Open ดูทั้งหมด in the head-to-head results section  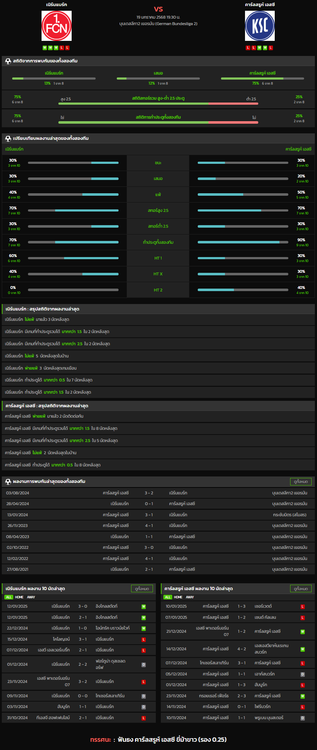click(x=301, y=481)
